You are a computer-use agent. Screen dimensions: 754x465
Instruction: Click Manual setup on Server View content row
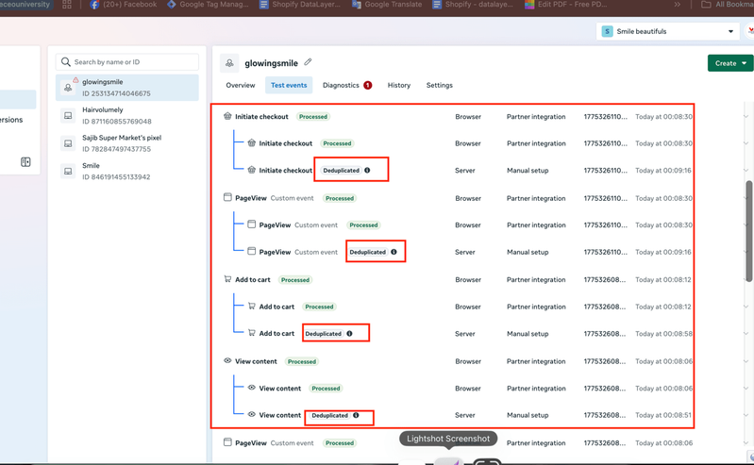(x=528, y=415)
